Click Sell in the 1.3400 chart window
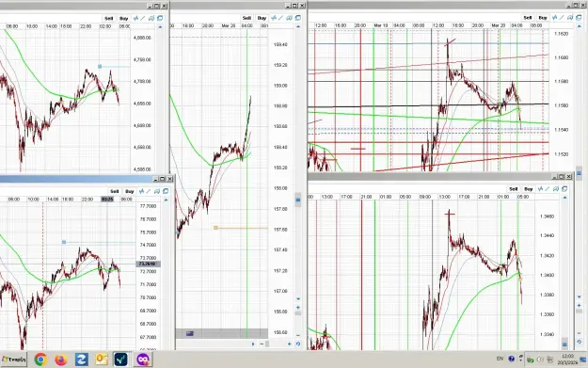The height and width of the screenshot is (368, 588). pyautogui.click(x=514, y=188)
